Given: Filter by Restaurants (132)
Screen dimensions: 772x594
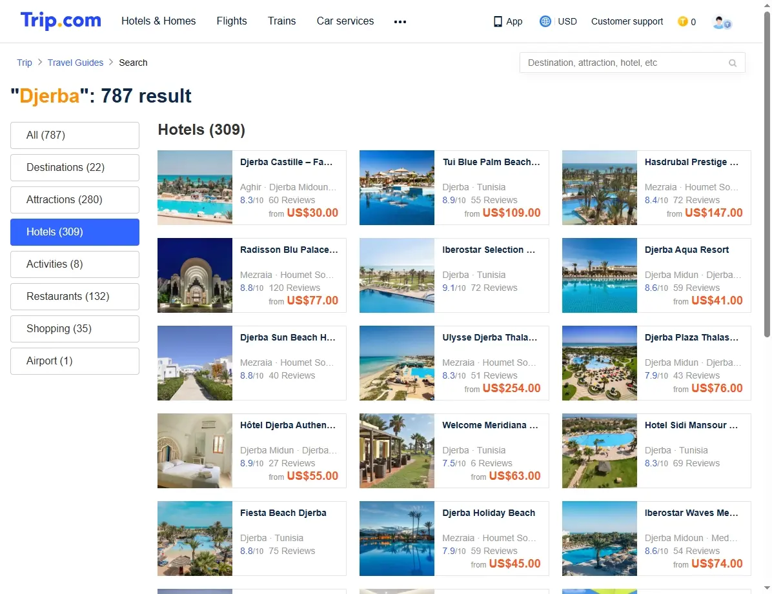Looking at the screenshot, I should point(75,297).
